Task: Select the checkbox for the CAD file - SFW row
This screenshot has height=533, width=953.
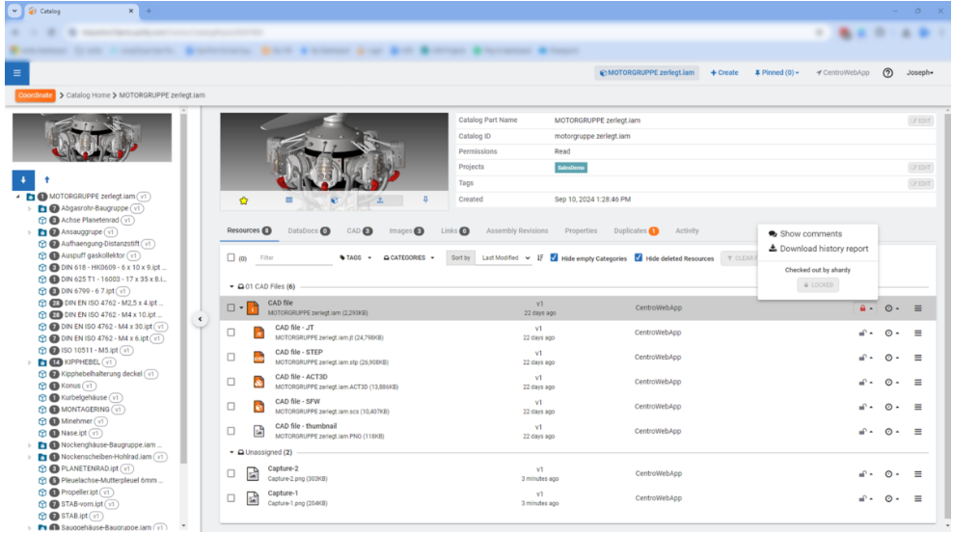Action: click(x=231, y=406)
